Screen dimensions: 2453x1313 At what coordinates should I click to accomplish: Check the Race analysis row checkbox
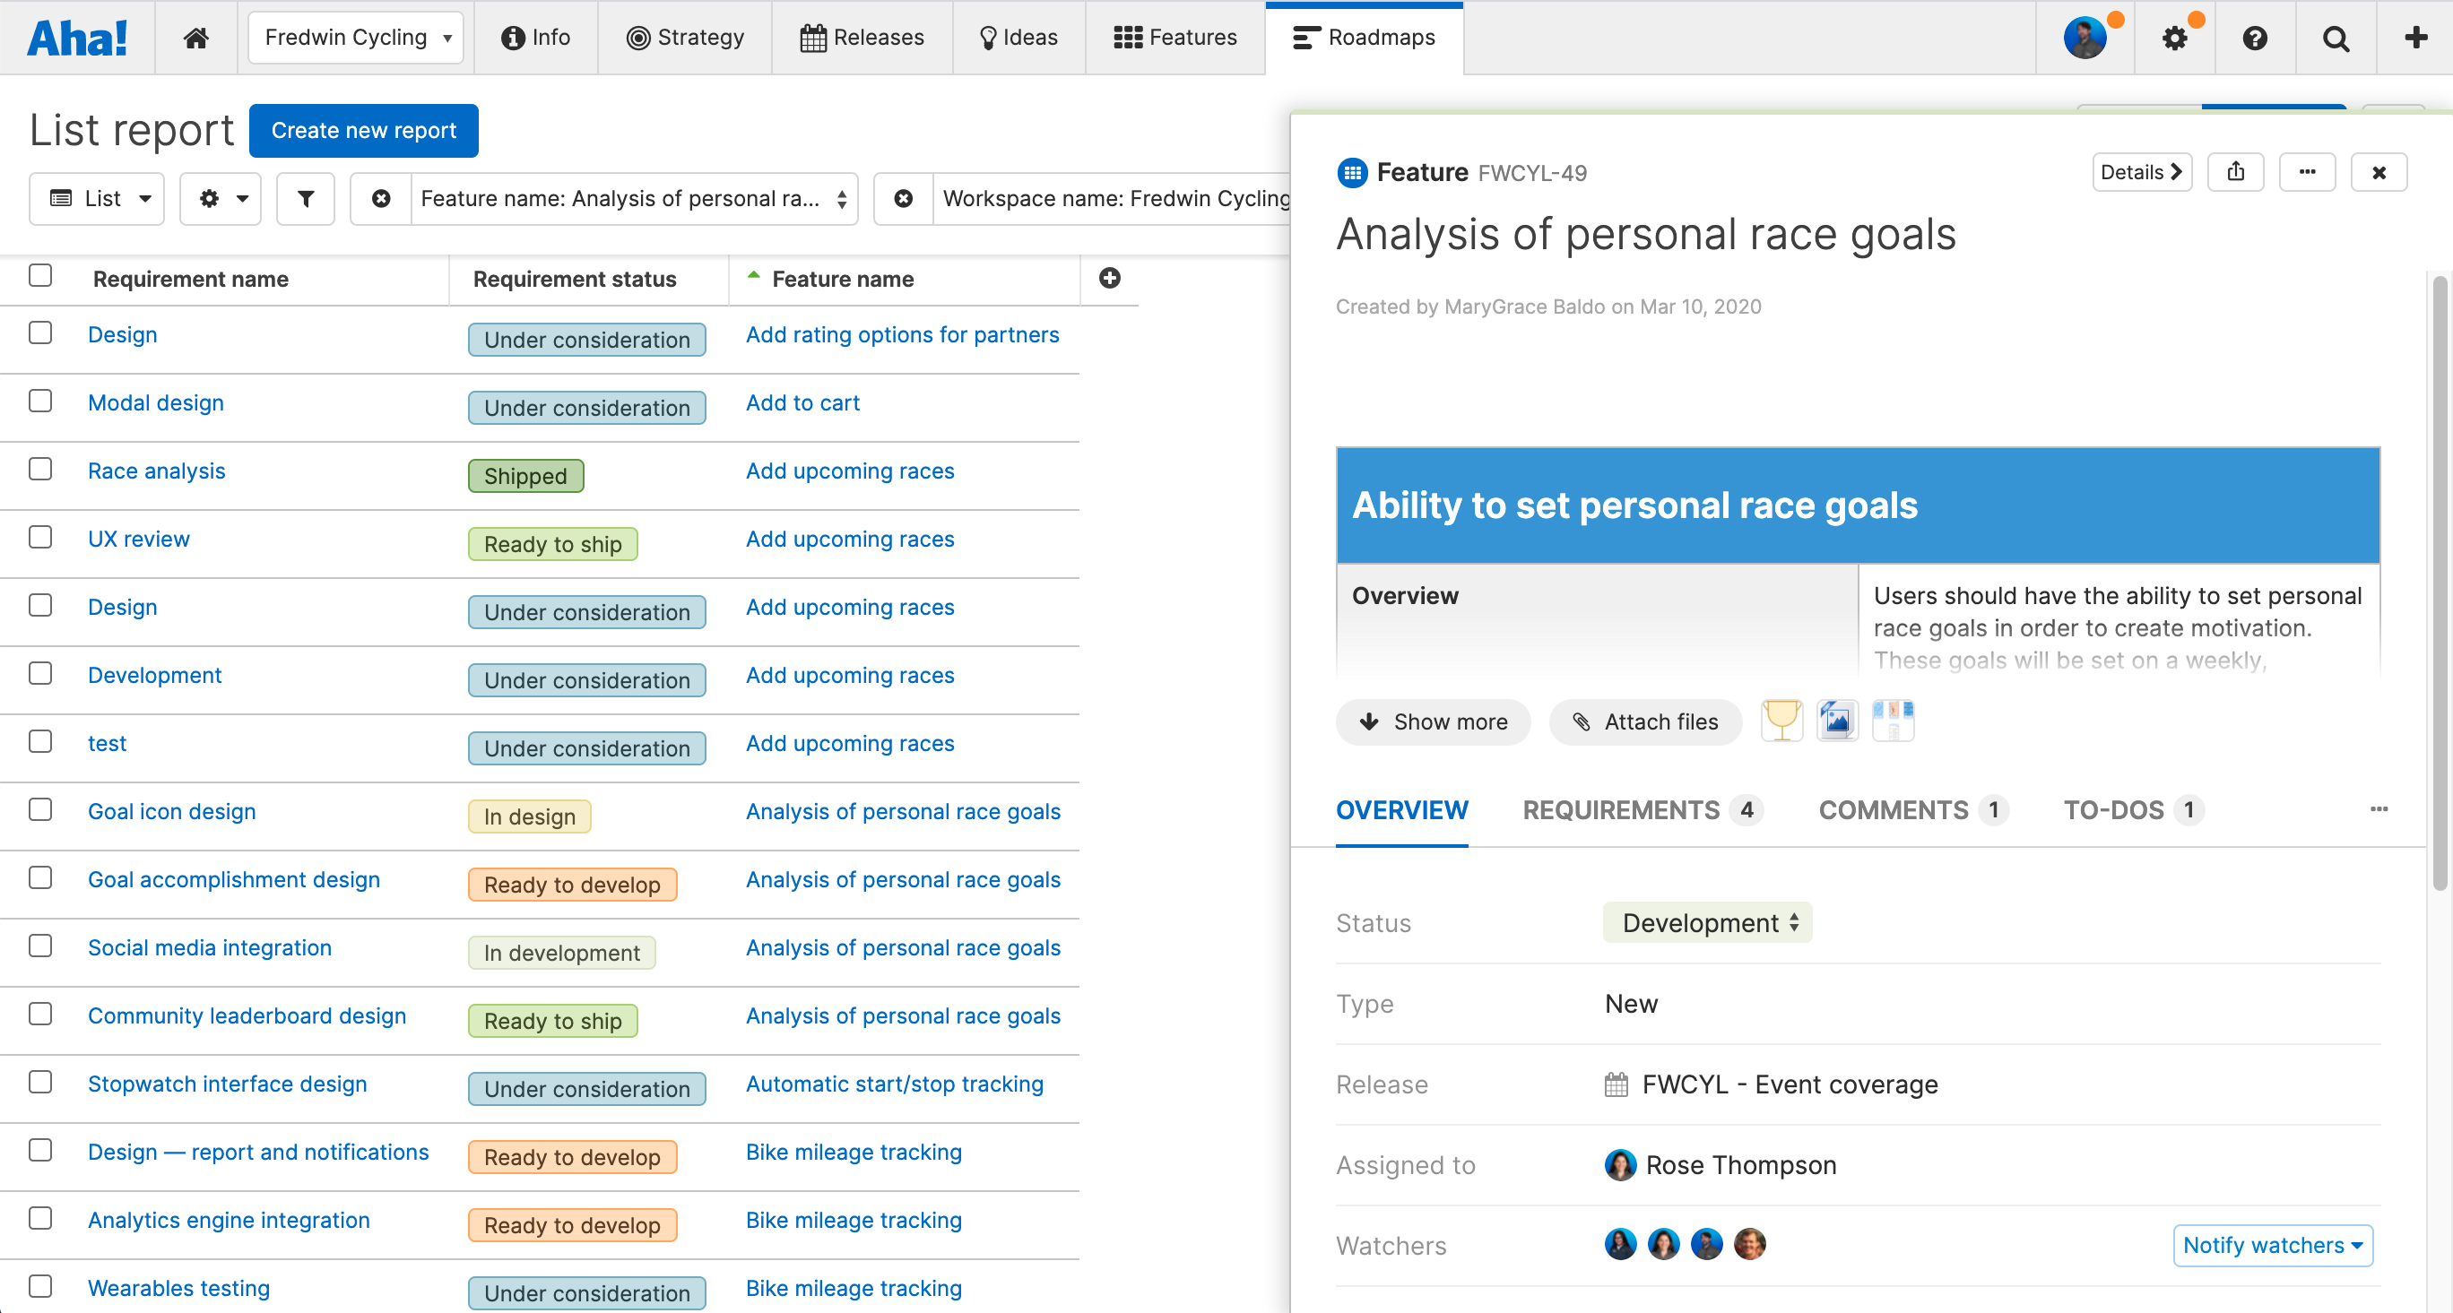point(40,470)
